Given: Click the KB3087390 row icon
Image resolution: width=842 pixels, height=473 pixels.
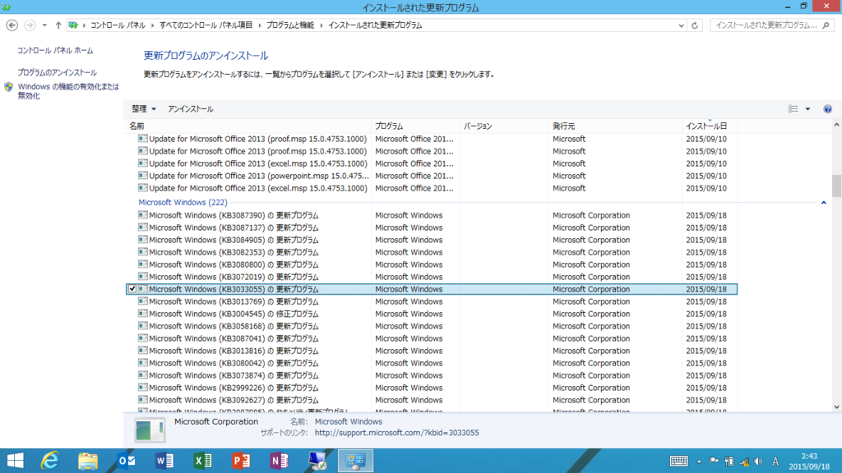Looking at the screenshot, I should coord(143,214).
